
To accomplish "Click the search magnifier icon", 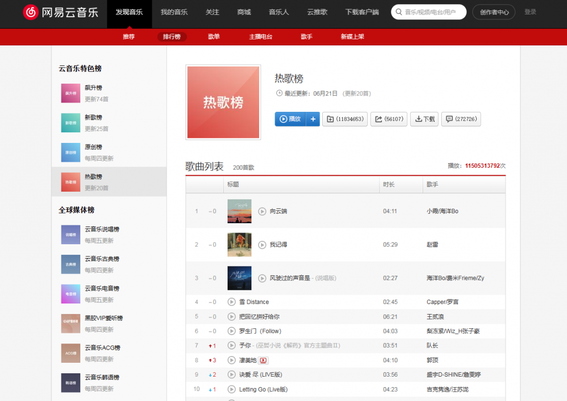I will [399, 12].
